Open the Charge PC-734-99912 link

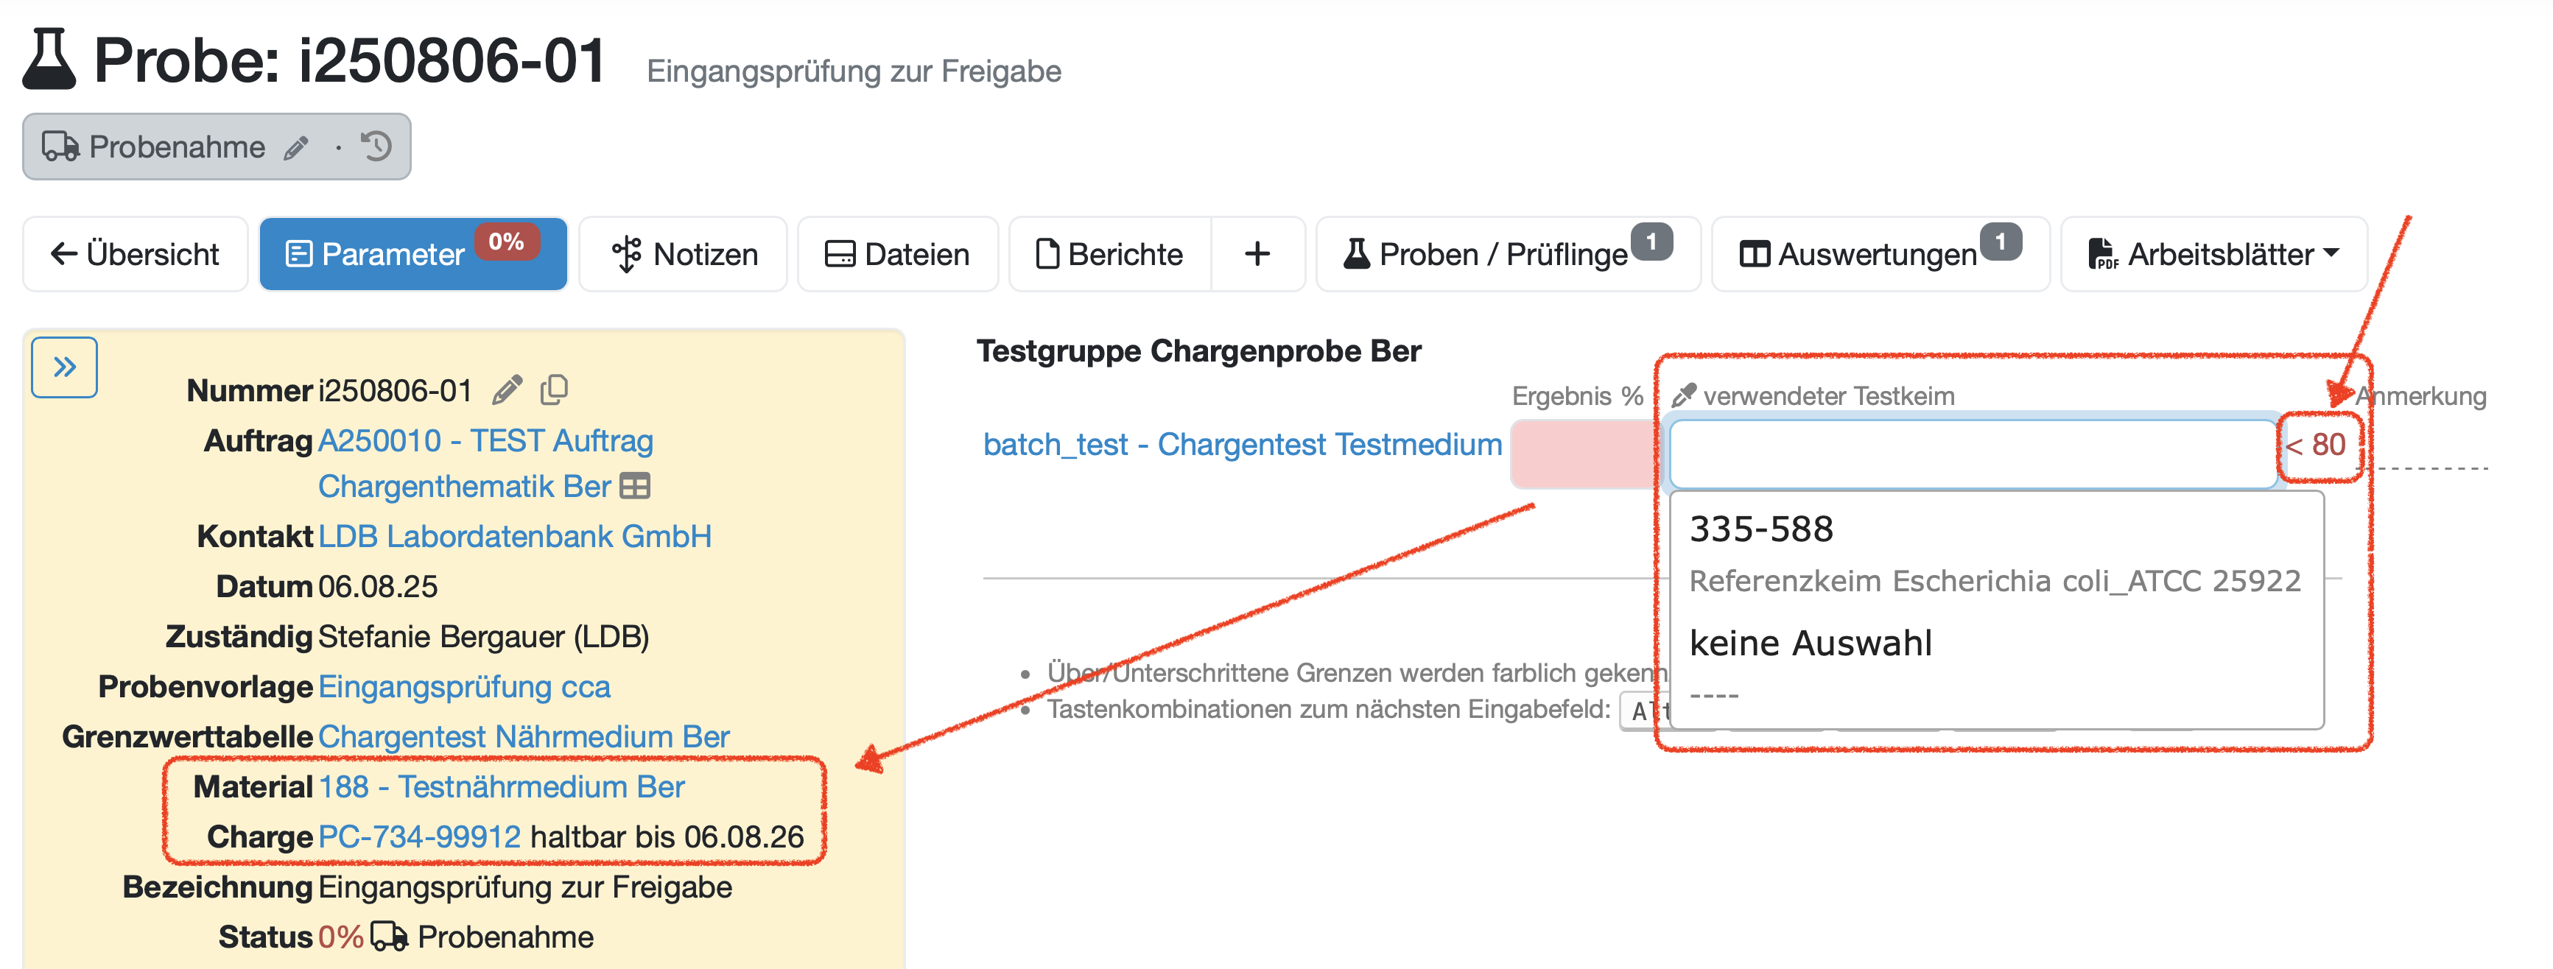click(419, 836)
